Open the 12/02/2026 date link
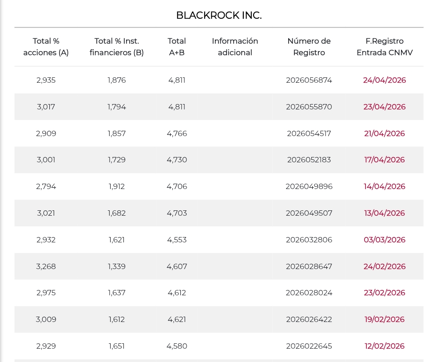The height and width of the screenshot is (362, 425). 384,346
